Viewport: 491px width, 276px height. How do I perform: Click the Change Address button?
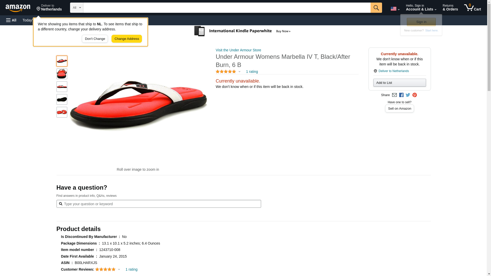(127, 39)
